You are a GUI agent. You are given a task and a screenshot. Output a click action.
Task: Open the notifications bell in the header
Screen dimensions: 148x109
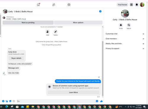click(137, 4)
